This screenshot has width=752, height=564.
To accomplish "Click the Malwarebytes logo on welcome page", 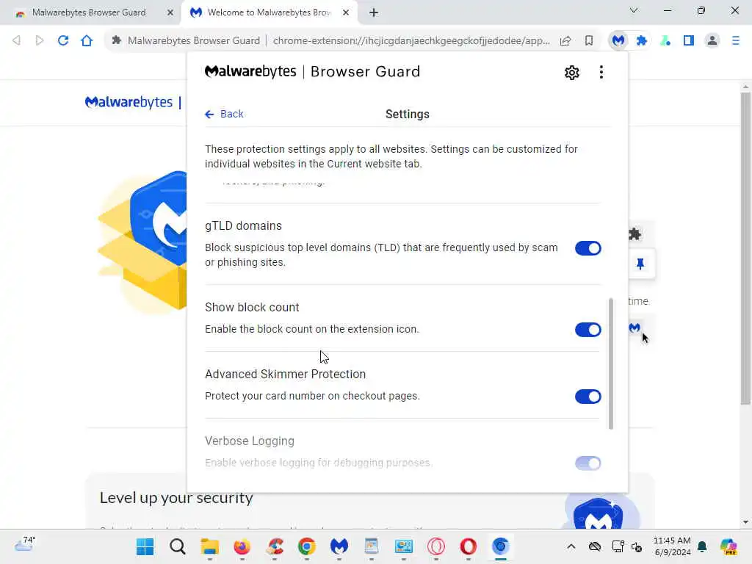I will pyautogui.click(x=129, y=102).
